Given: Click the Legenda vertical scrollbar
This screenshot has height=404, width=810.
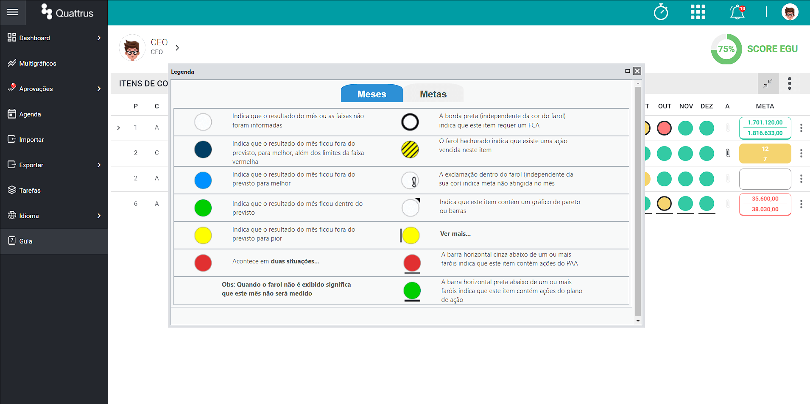Looking at the screenshot, I should (x=638, y=201).
